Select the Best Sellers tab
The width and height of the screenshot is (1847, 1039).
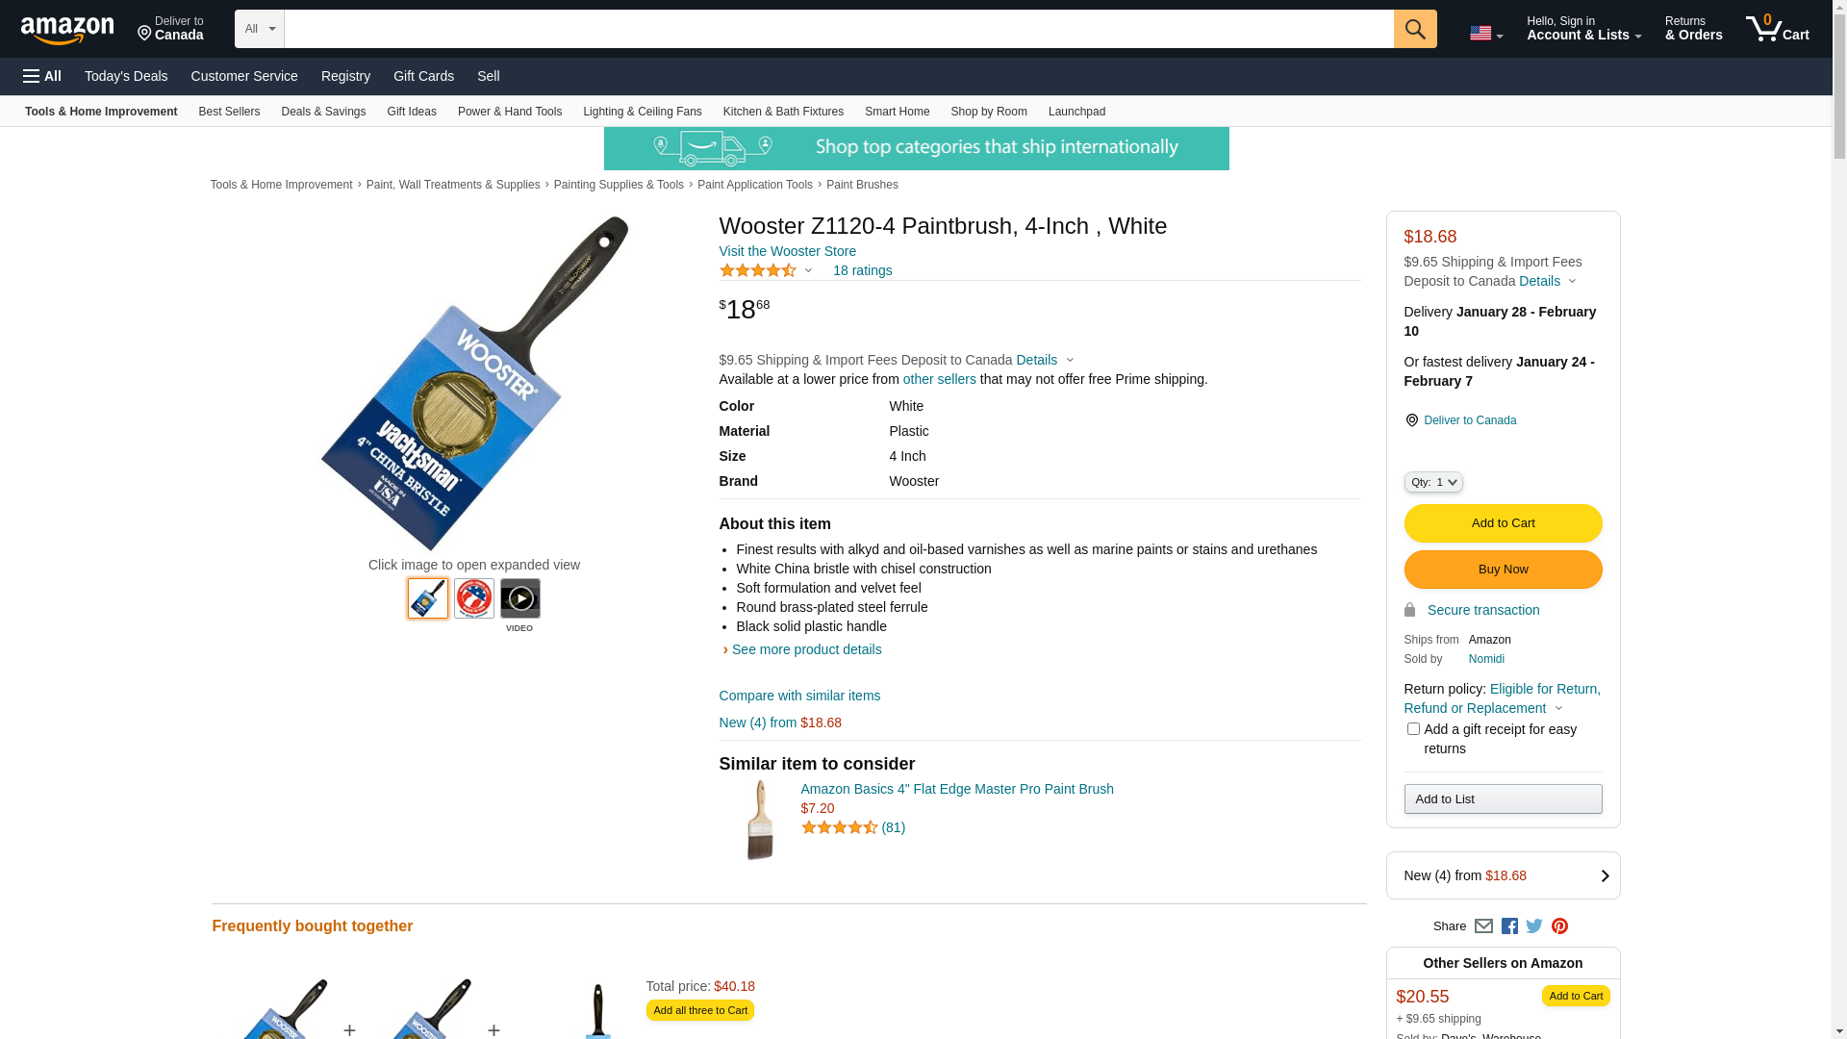(229, 112)
